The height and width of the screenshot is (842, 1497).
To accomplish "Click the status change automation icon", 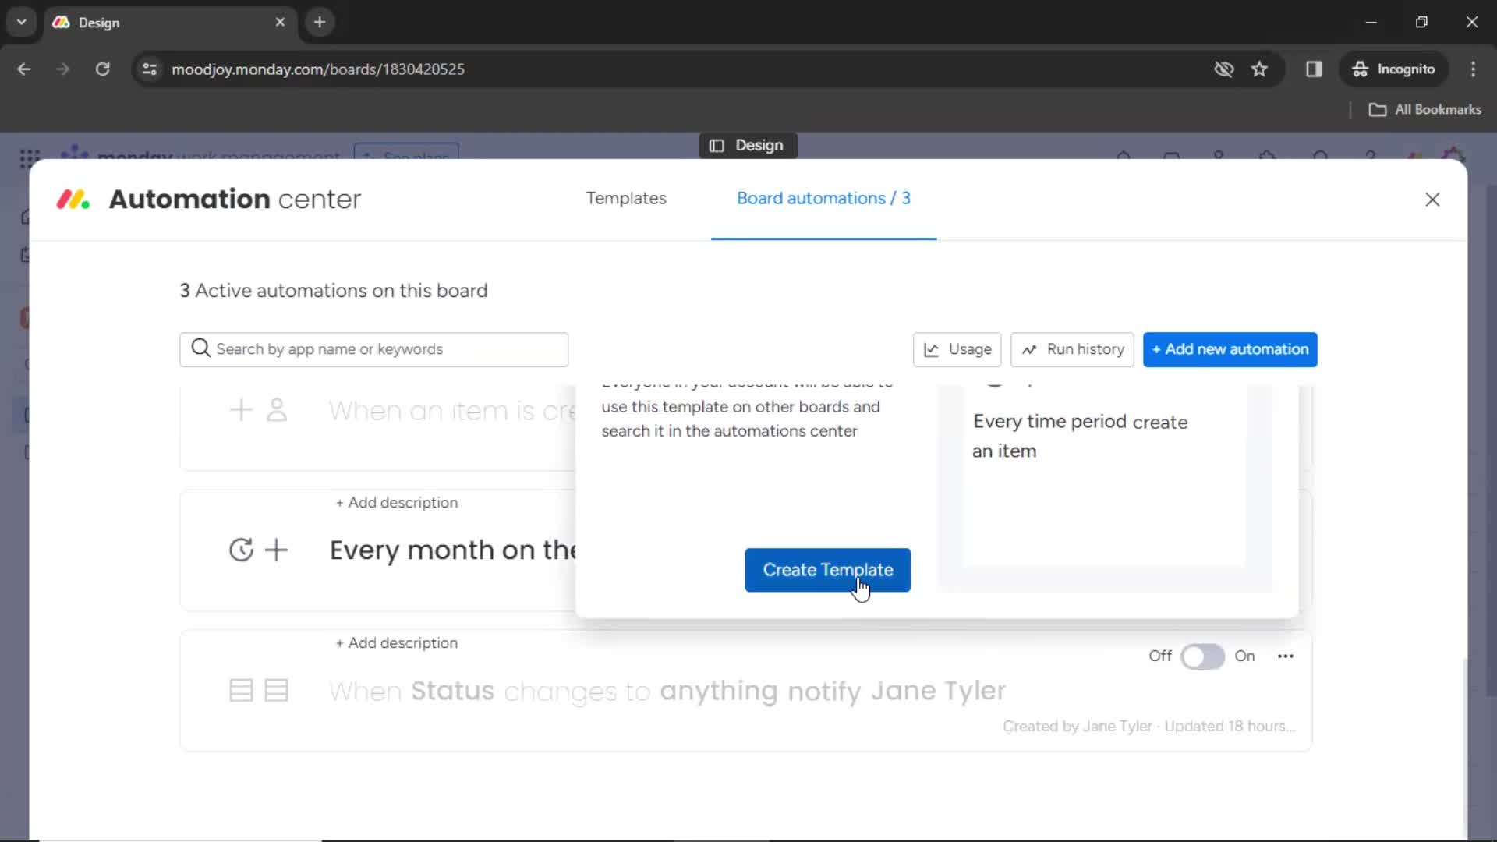I will (258, 690).
